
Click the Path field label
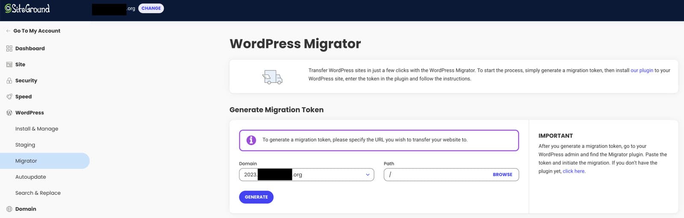[389, 164]
